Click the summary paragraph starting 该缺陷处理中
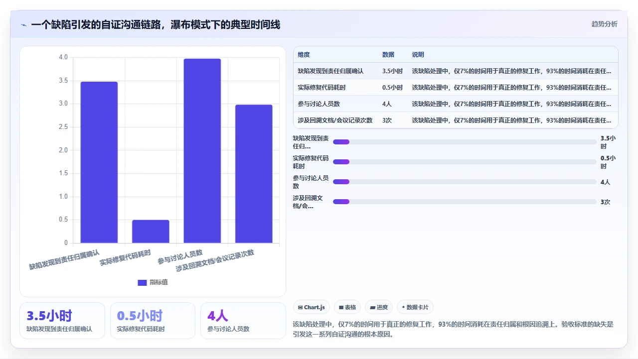Image resolution: width=638 pixels, height=359 pixels. [454, 329]
